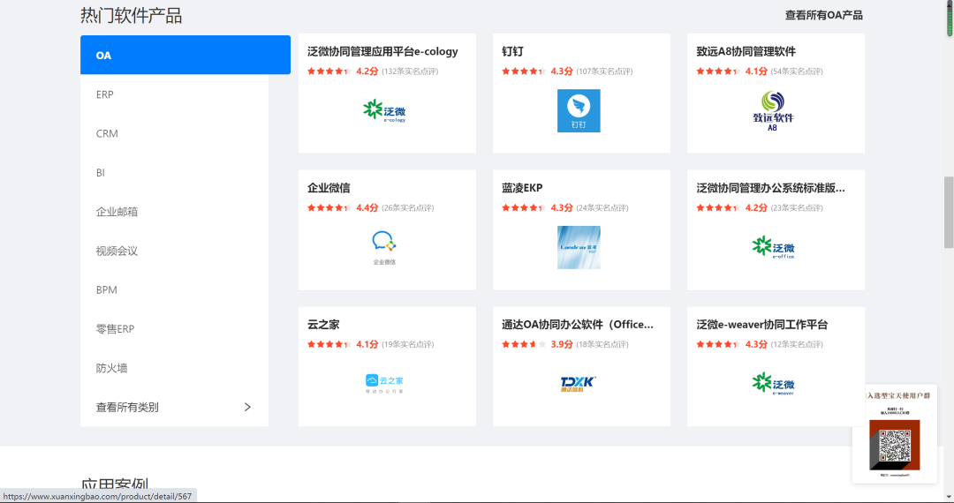Click the 3.9分 score of 通达OA
The height and width of the screenshot is (503, 954).
click(562, 344)
